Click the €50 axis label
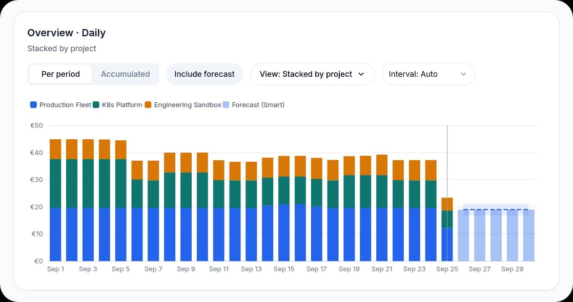 [36, 125]
